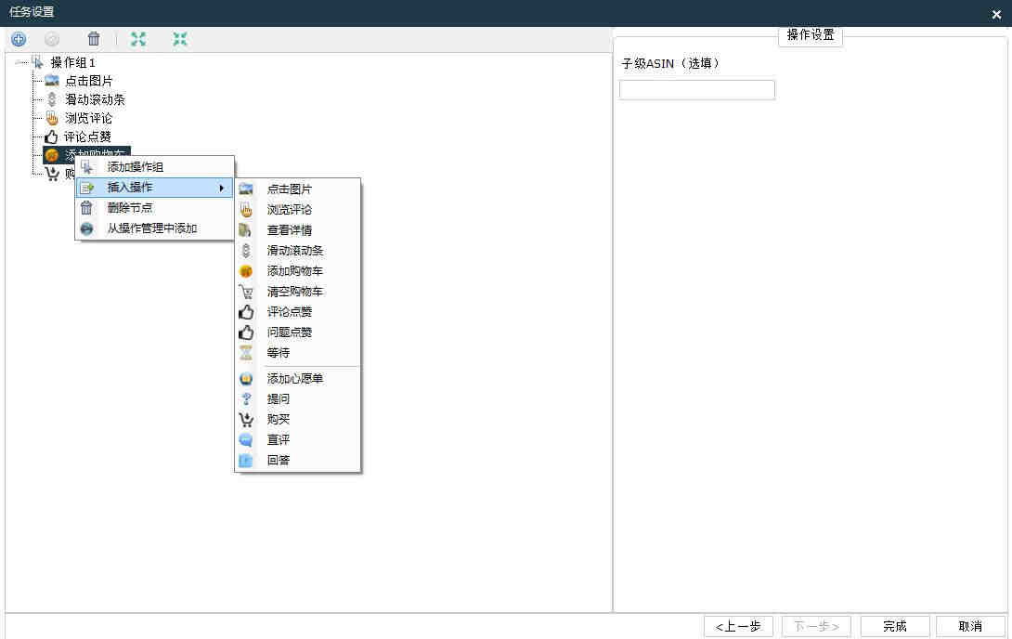The image size is (1012, 639).
Task: Select the 操作组1 group icon in tree
Action: 38,62
